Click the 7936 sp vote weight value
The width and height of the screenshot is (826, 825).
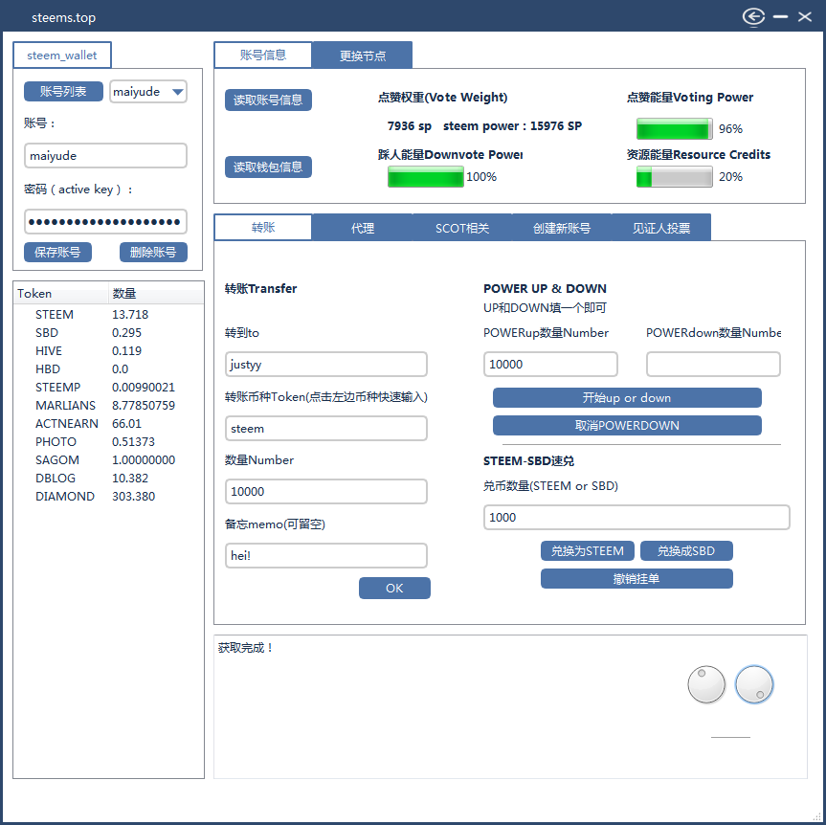point(410,126)
